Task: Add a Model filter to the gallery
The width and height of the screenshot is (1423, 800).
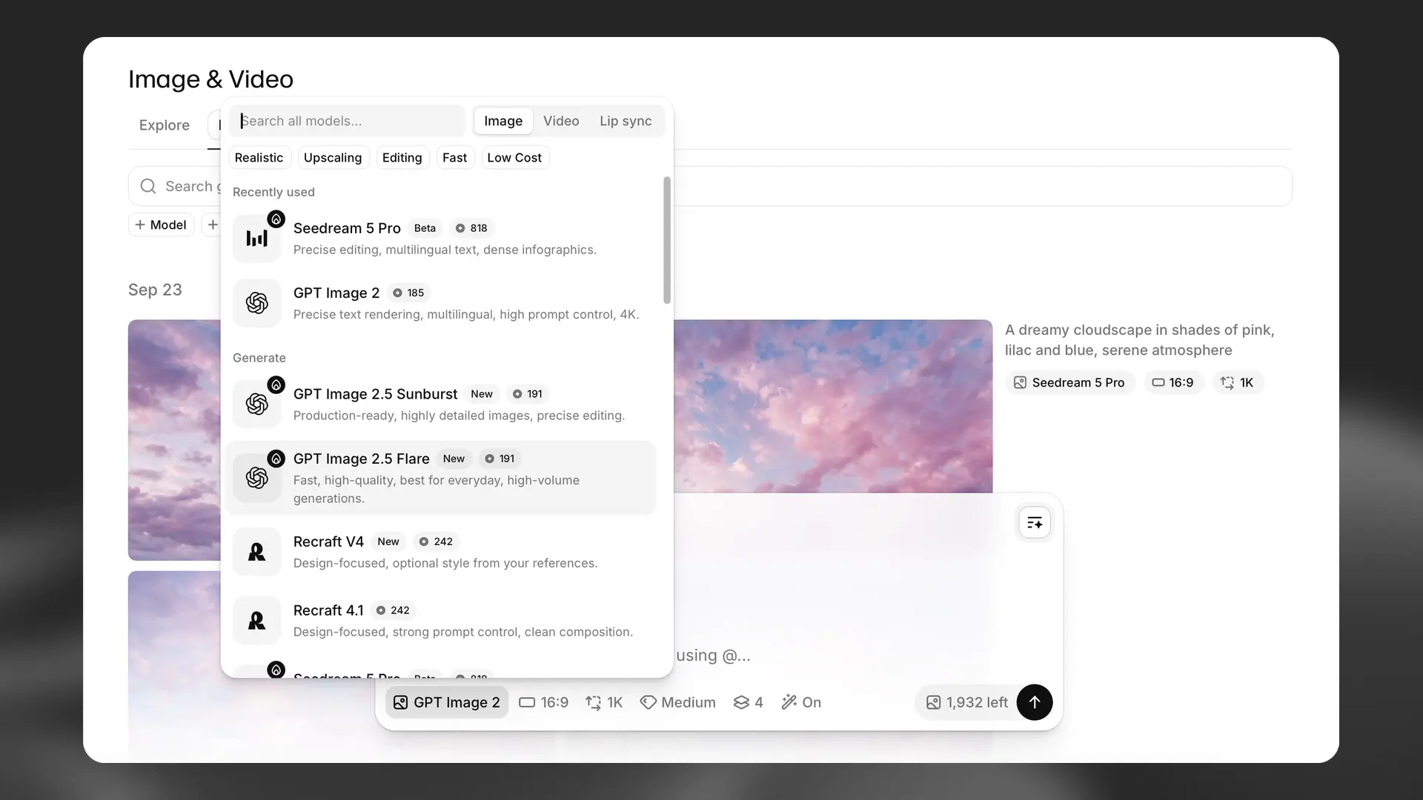Action: (x=161, y=224)
